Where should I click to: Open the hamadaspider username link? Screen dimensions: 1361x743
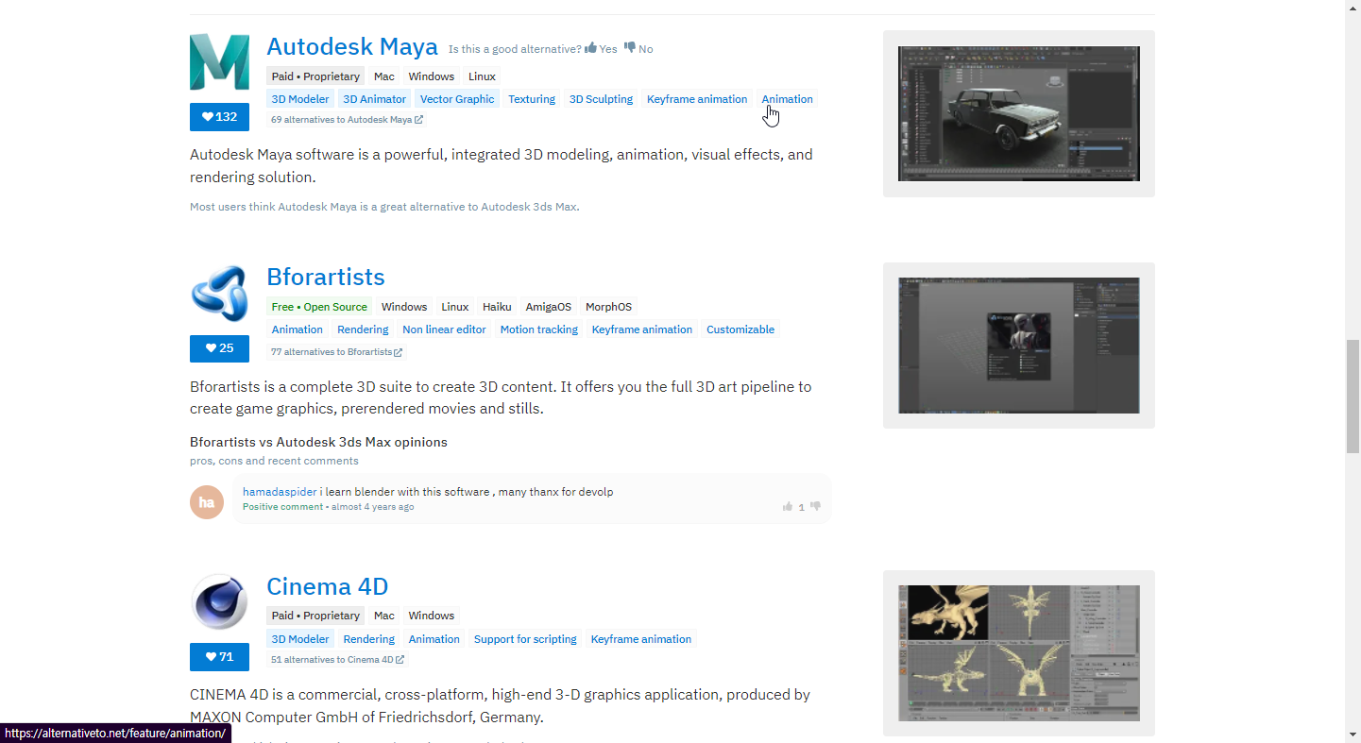[x=280, y=492]
